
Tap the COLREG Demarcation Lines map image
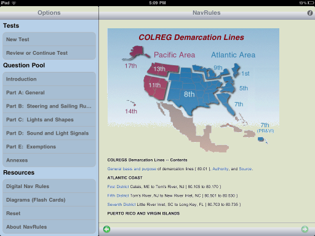tap(193, 90)
